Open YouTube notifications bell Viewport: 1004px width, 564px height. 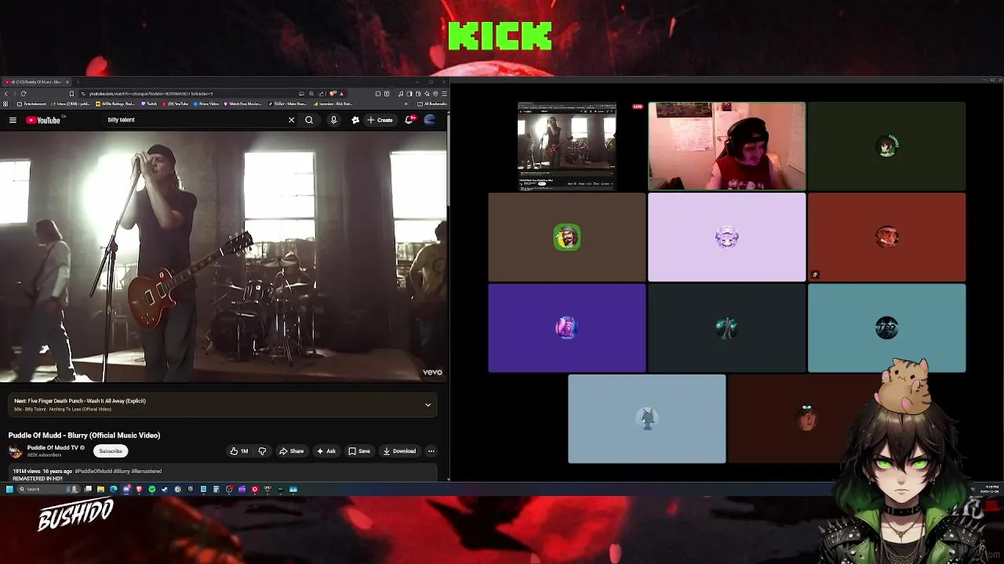pyautogui.click(x=409, y=120)
